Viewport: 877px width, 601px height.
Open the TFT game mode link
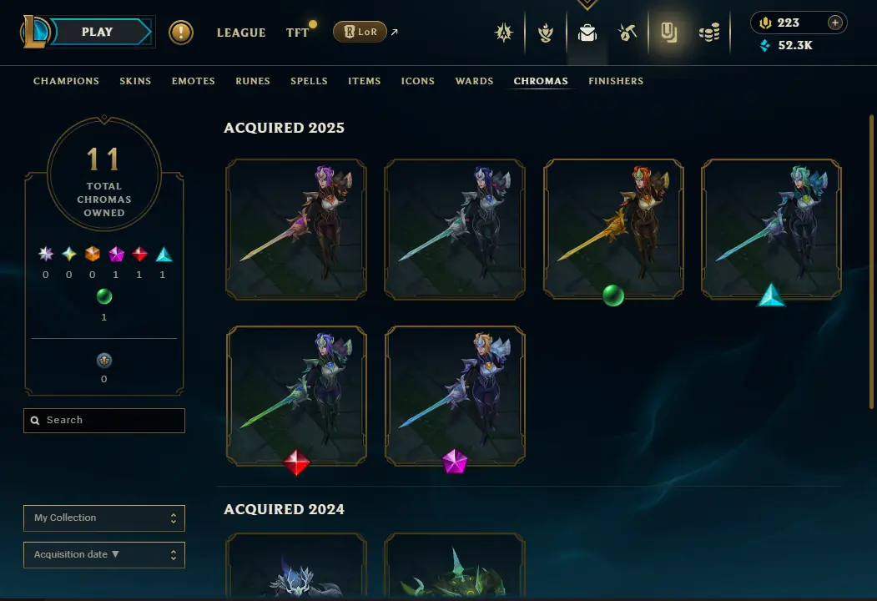pos(298,33)
